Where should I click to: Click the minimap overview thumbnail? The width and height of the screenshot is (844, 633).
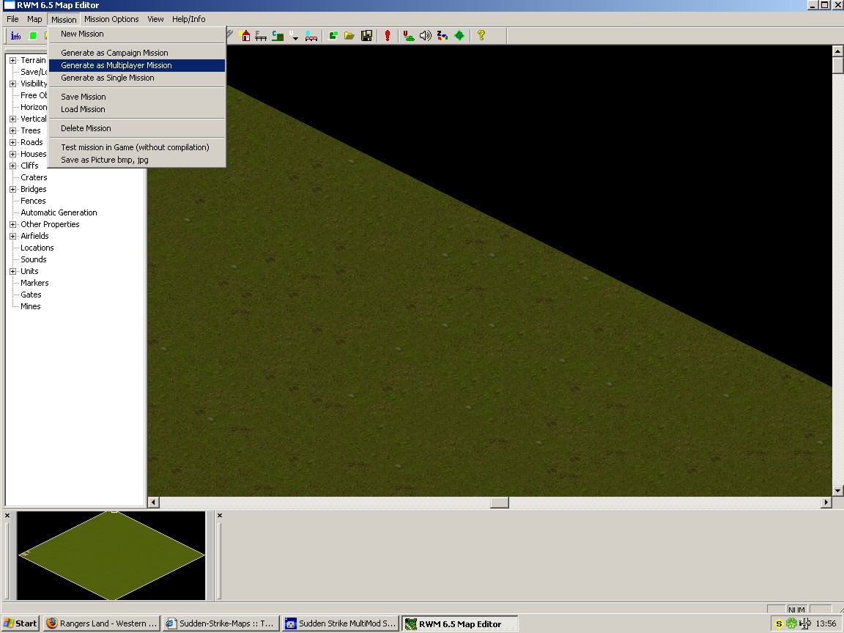point(111,555)
